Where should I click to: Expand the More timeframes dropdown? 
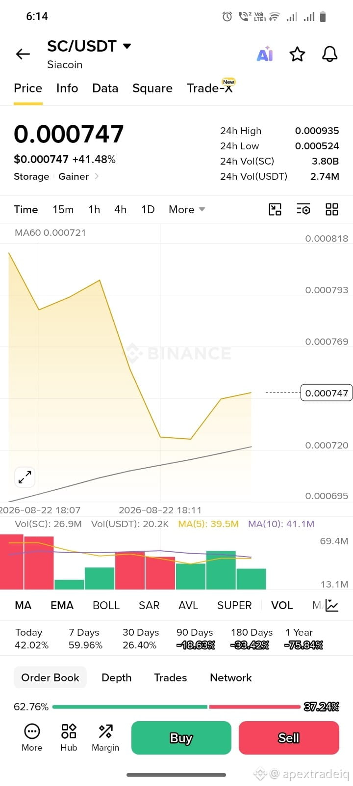[187, 210]
